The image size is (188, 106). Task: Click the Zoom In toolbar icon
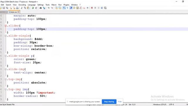pyautogui.click(x=48, y=8)
